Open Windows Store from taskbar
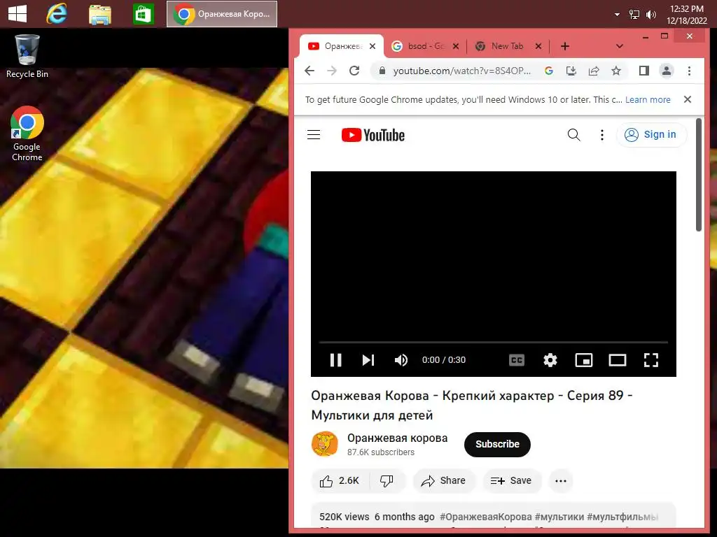The width and height of the screenshot is (717, 537). coord(143,14)
